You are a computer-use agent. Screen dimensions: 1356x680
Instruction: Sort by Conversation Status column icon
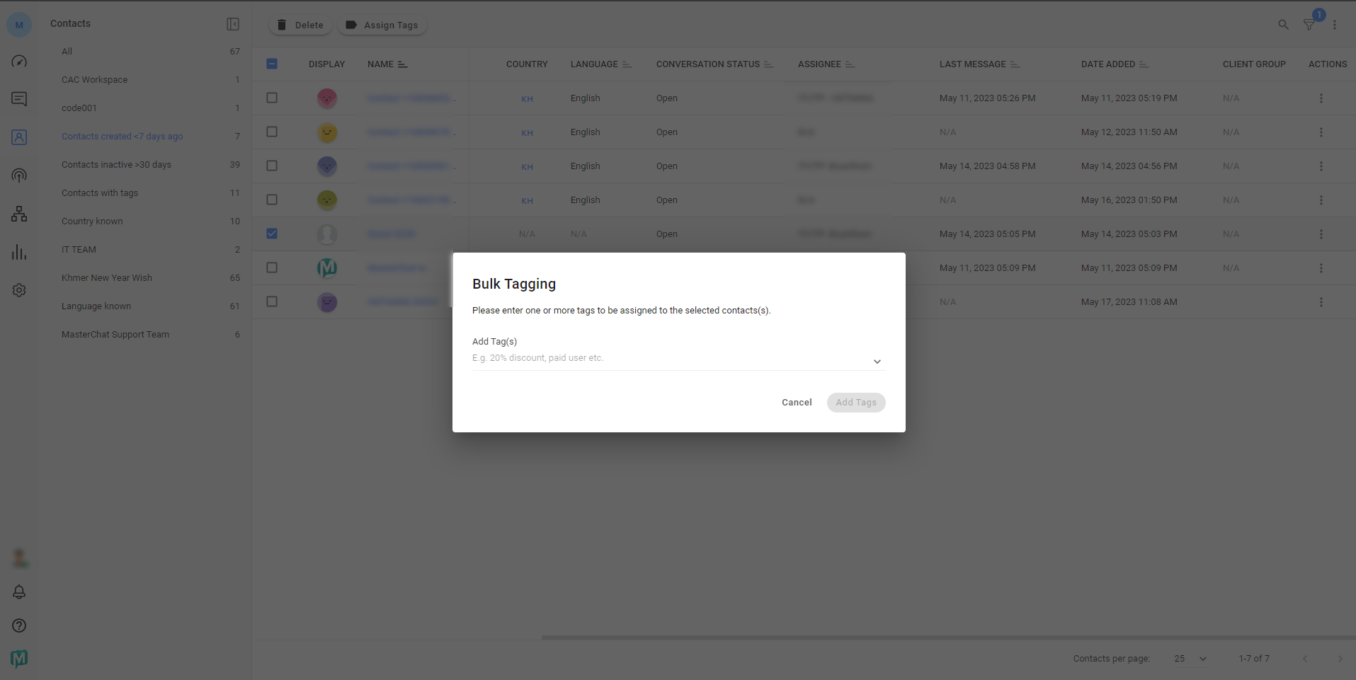768,64
